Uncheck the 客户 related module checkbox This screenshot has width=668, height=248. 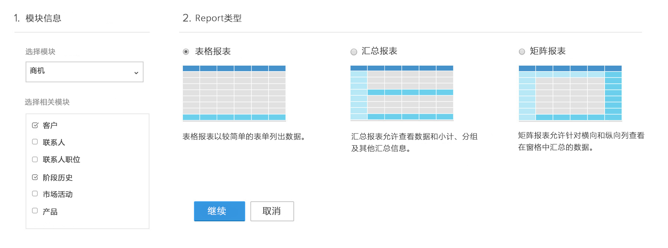(x=35, y=125)
